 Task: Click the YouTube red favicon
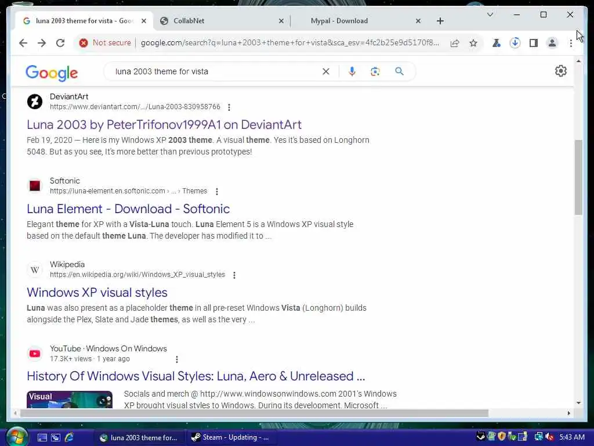pyautogui.click(x=34, y=354)
